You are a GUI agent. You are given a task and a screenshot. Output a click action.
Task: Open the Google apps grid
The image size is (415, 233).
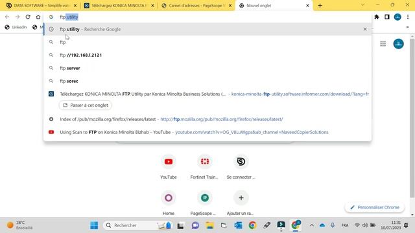coord(383,44)
